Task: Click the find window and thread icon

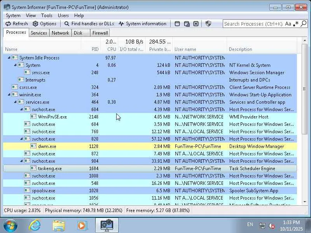Action: pyautogui.click(x=187, y=24)
